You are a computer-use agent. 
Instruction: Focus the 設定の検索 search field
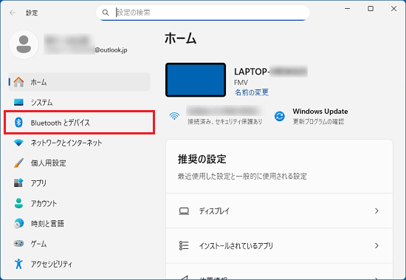click(203, 13)
